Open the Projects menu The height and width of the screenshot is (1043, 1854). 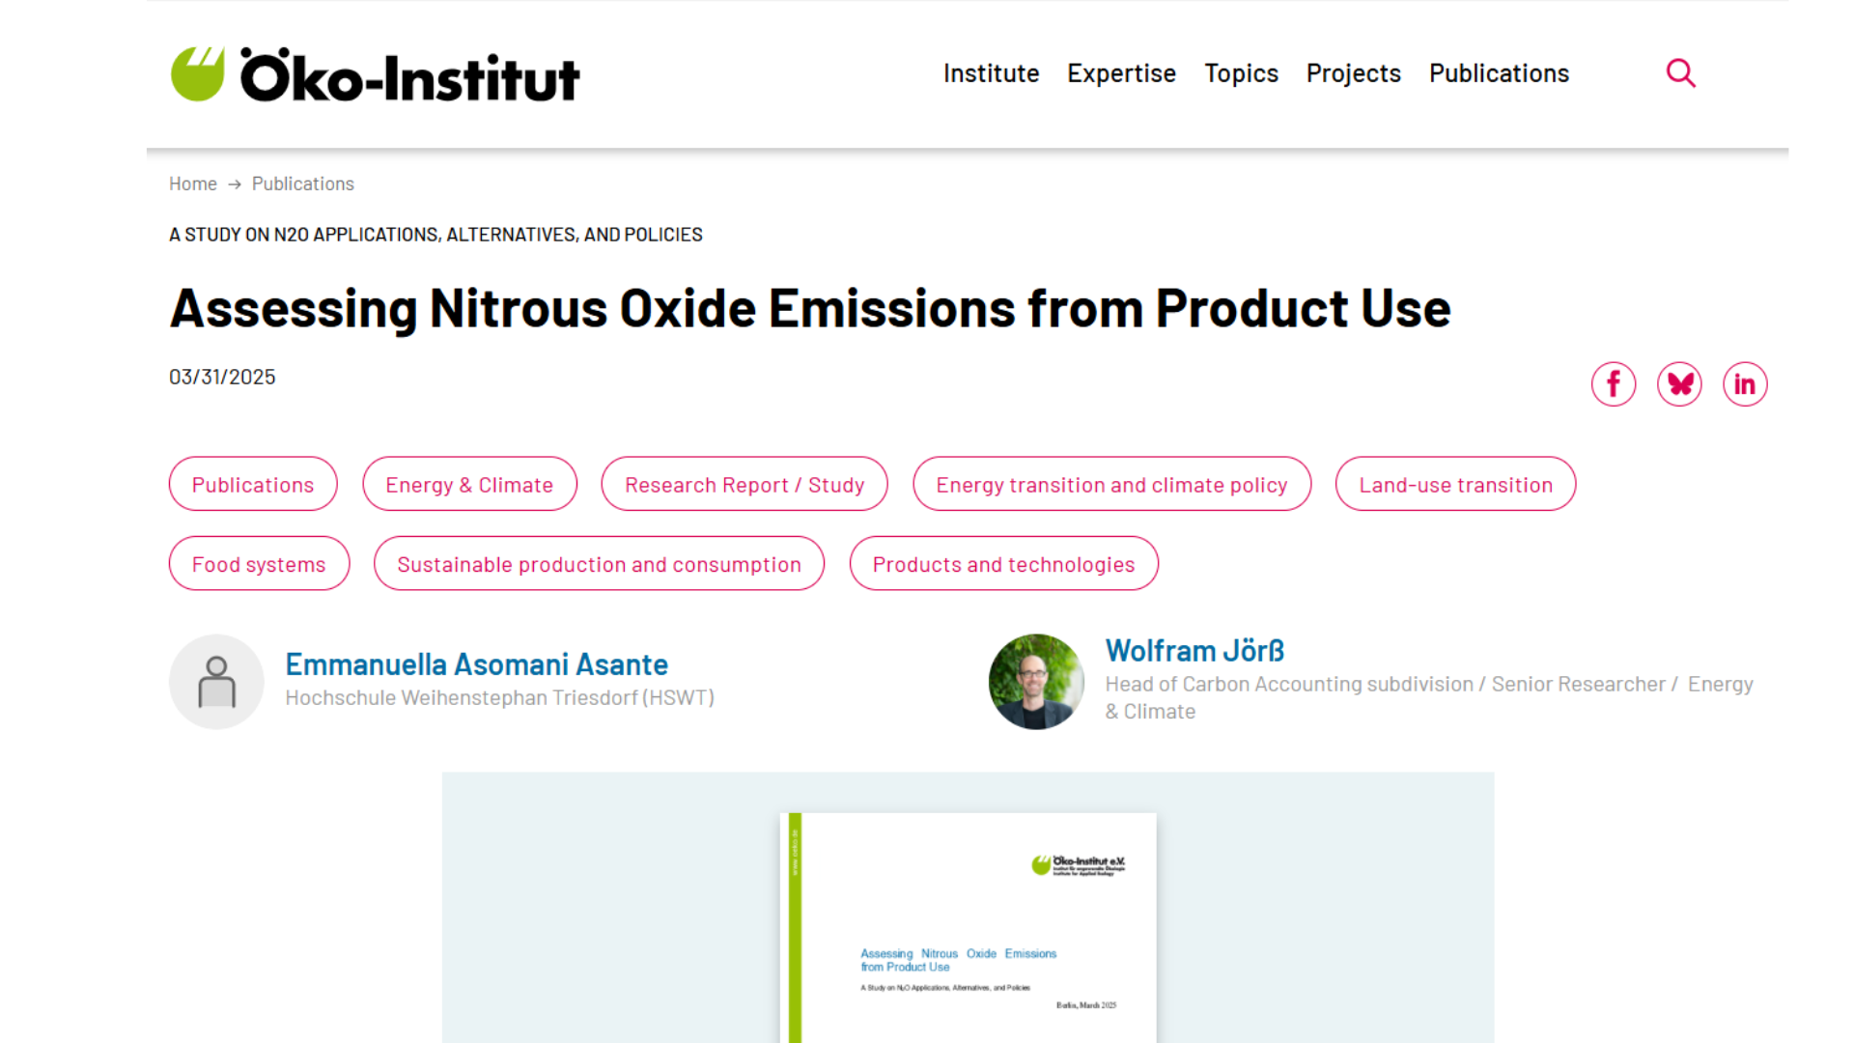coord(1353,73)
